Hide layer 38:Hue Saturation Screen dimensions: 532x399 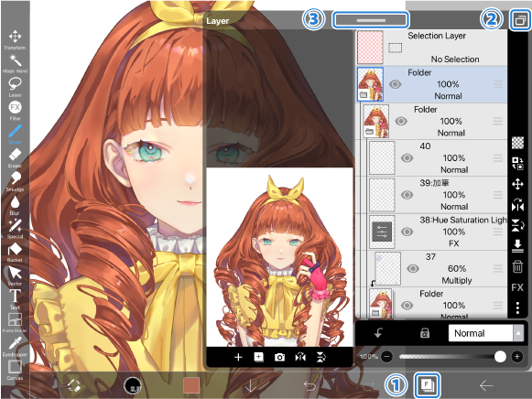coord(407,232)
